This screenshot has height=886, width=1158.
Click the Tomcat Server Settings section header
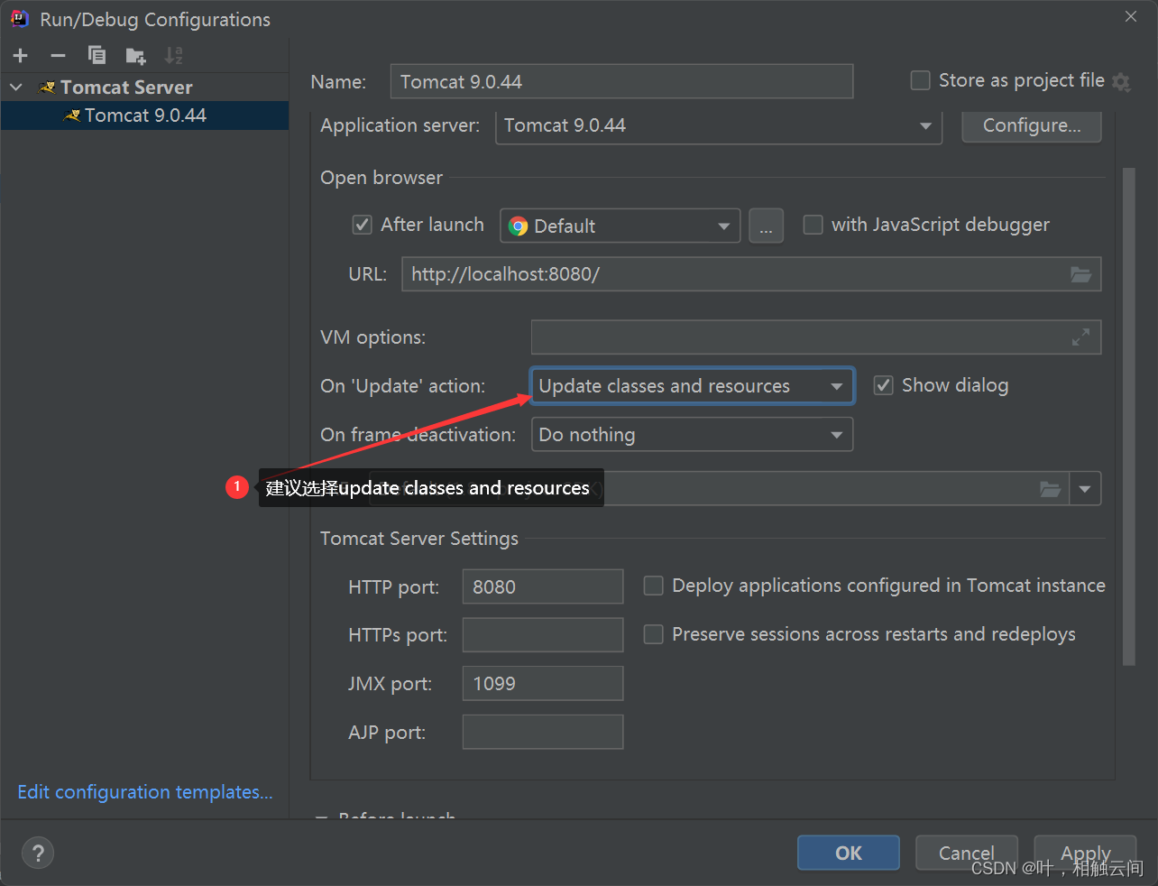tap(419, 539)
